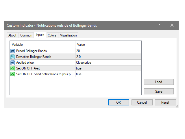
Task: Switch to the Common tab
Action: [x=26, y=35]
